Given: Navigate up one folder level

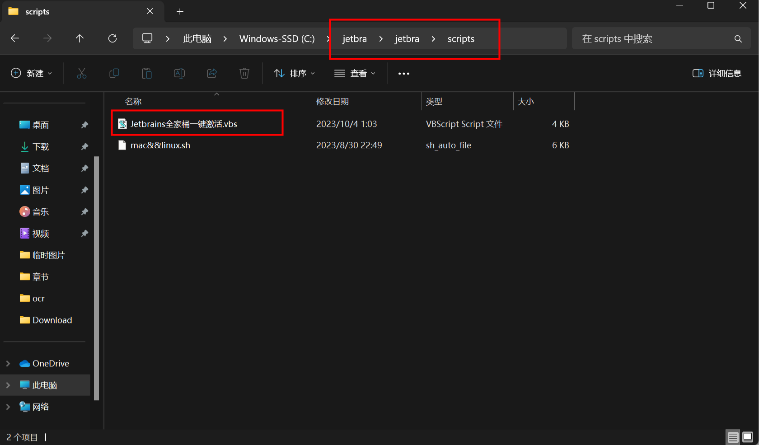Looking at the screenshot, I should pos(80,38).
